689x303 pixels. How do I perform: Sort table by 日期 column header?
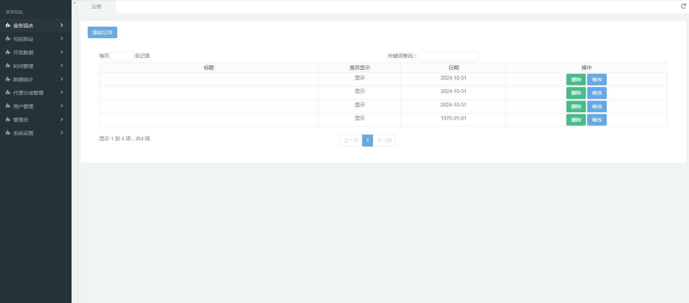[453, 68]
